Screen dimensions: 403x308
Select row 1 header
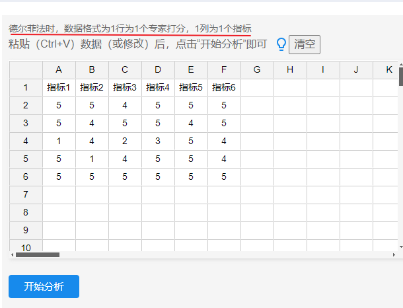[x=26, y=88]
